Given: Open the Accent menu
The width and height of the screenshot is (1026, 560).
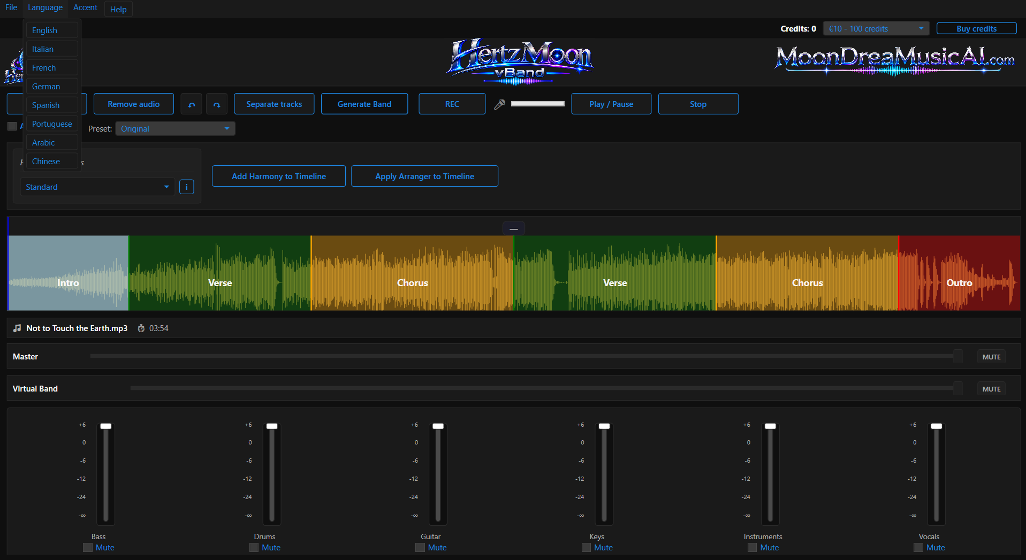Looking at the screenshot, I should [x=85, y=7].
